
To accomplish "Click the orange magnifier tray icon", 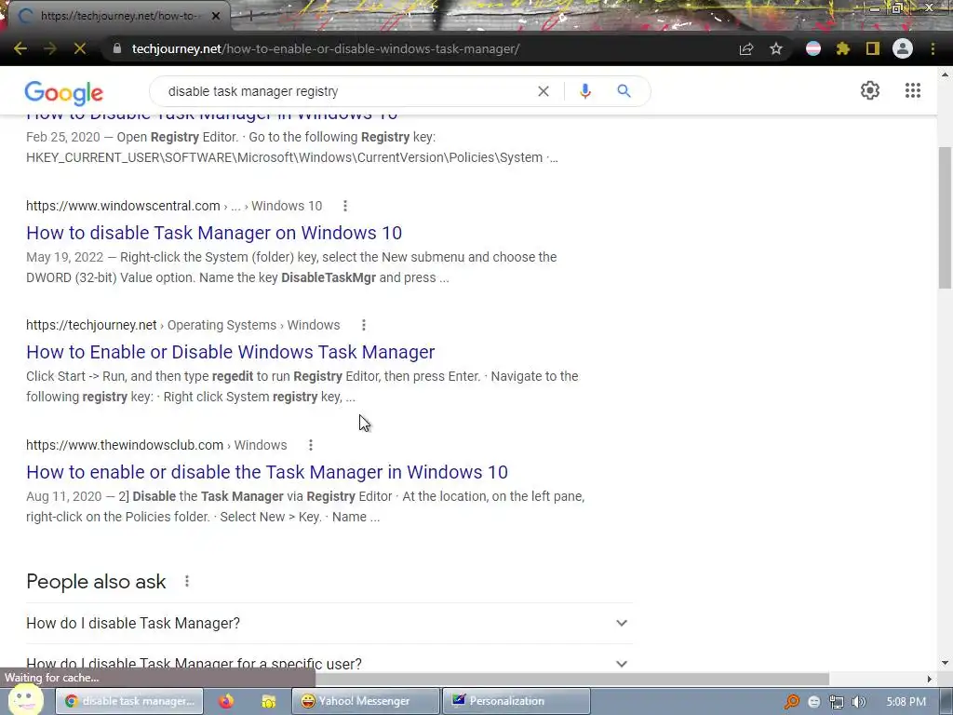I will [x=792, y=702].
